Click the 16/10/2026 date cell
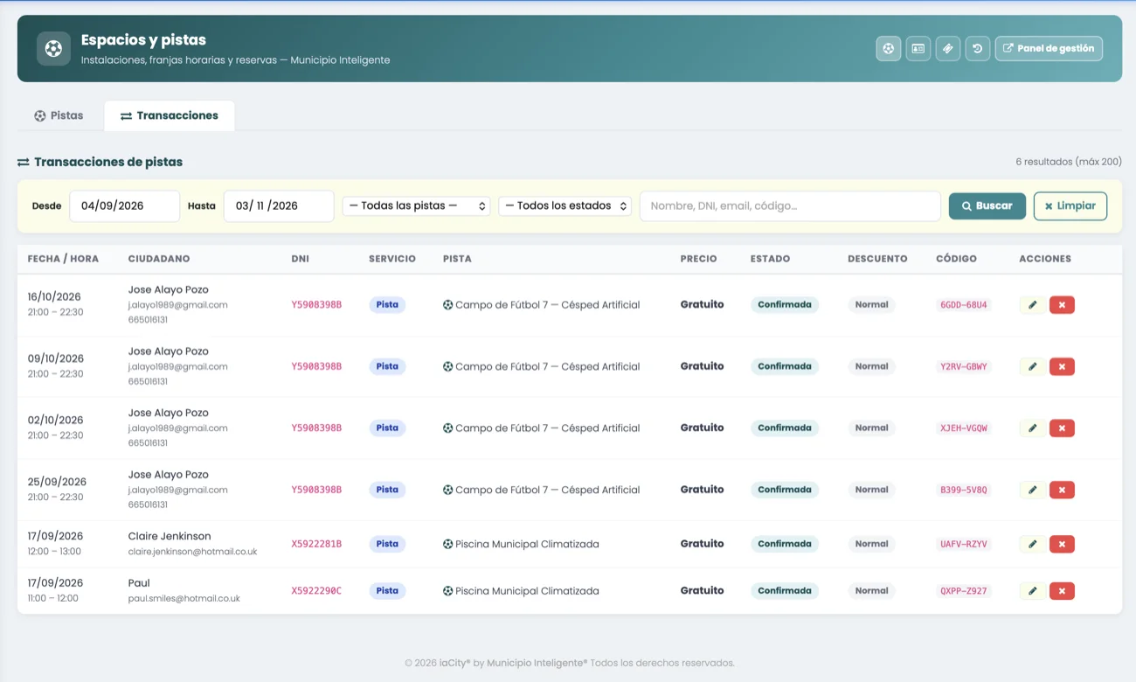 point(56,297)
